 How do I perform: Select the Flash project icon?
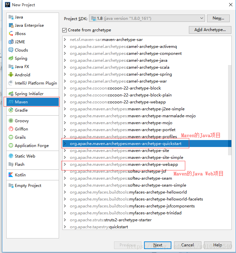(11, 164)
